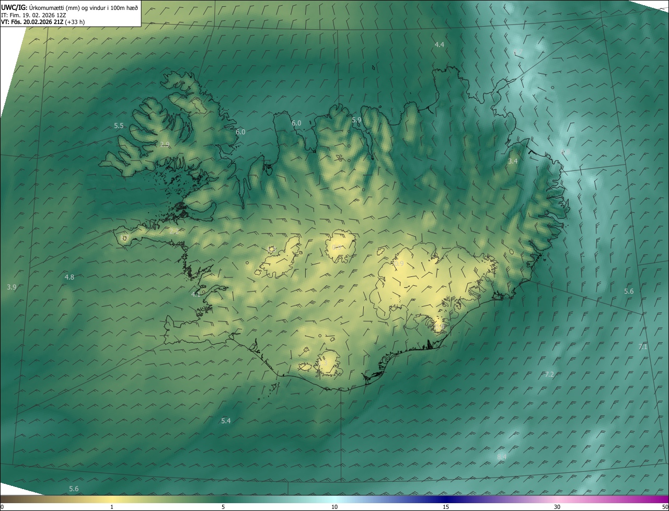Click the colour scale label 1

point(112,507)
